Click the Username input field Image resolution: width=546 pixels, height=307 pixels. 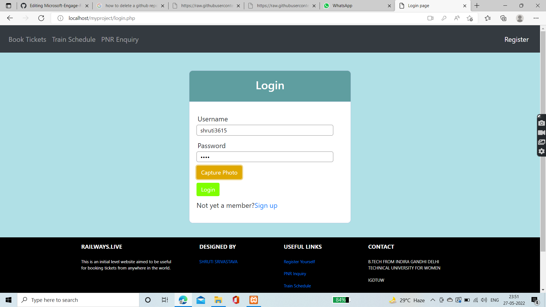[264, 130]
